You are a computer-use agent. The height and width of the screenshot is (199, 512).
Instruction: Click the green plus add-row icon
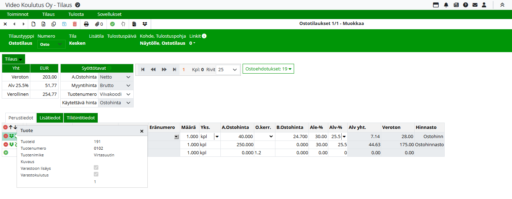click(6, 153)
